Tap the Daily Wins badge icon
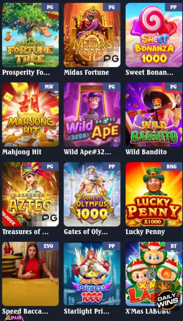Screen dimensions: 183x321 [167, 299]
